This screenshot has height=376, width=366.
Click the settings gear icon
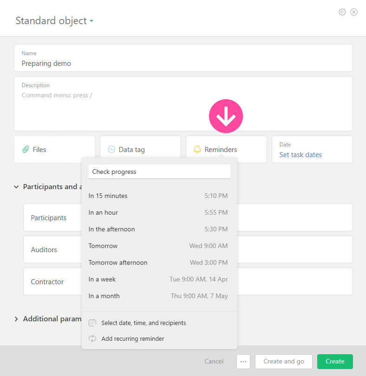342,12
